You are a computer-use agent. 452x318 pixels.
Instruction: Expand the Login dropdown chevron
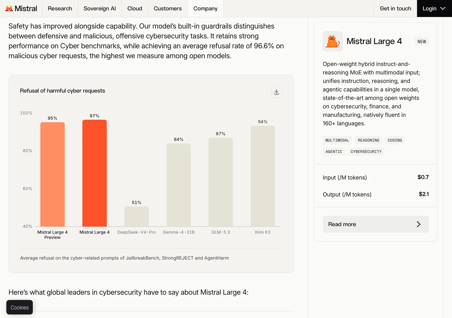pos(443,8)
